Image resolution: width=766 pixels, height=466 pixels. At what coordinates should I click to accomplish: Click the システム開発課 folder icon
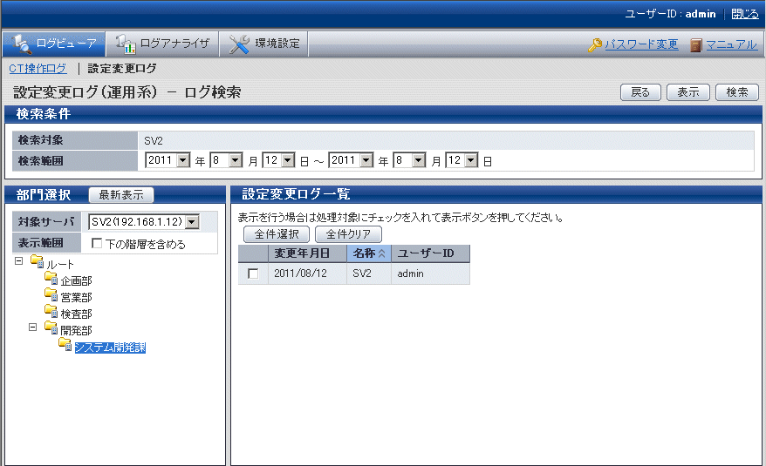pos(65,344)
